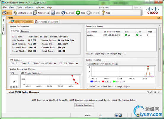This screenshot has height=119, width=164.
Task: Click the host name value text
Action: pyautogui.click(x=48, y=37)
